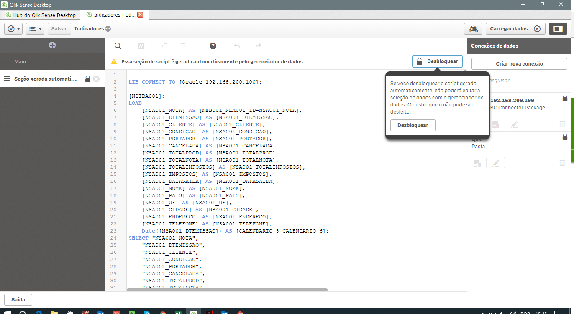The image size is (574, 314).
Task: Click the disabled Salvar button
Action: (59, 29)
